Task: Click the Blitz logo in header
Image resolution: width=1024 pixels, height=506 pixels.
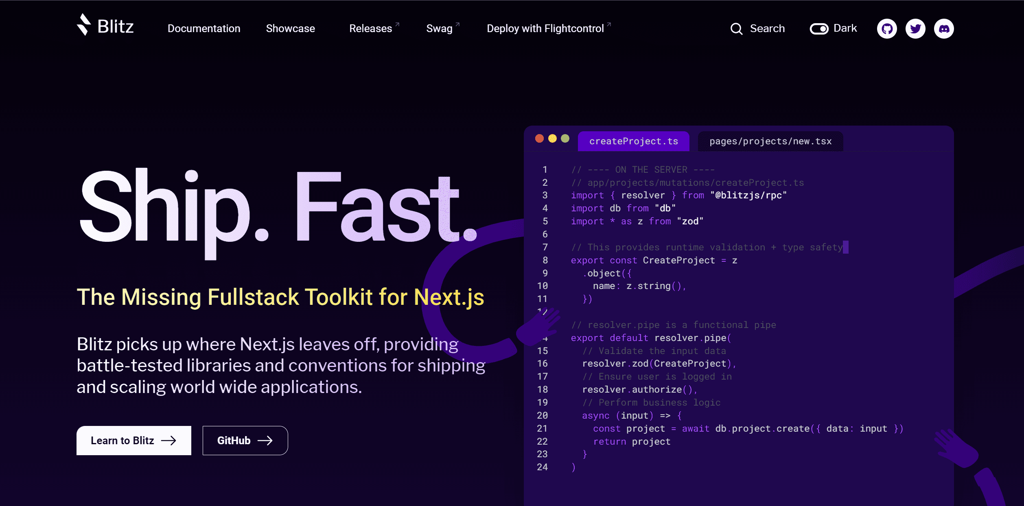Action: 105,25
